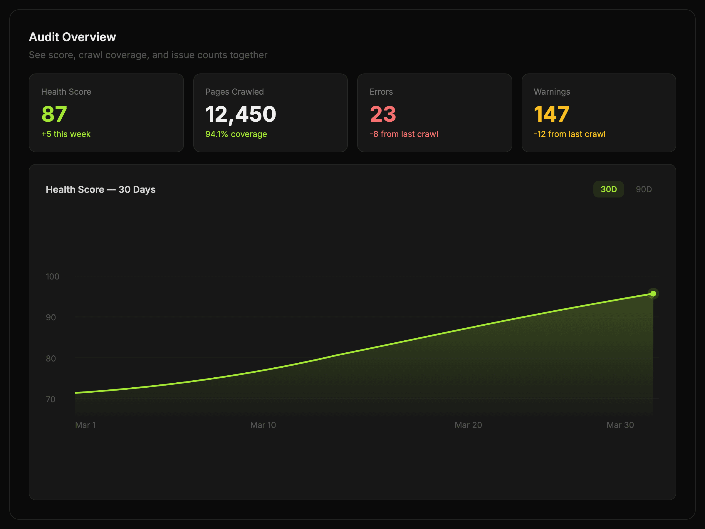Click '-12 from last crawl' text
705x529 pixels.
[569, 134]
